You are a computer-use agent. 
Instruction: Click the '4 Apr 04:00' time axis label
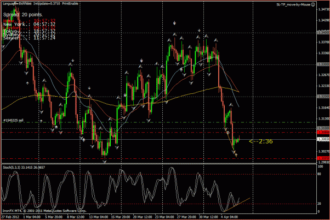[x=229, y=217]
